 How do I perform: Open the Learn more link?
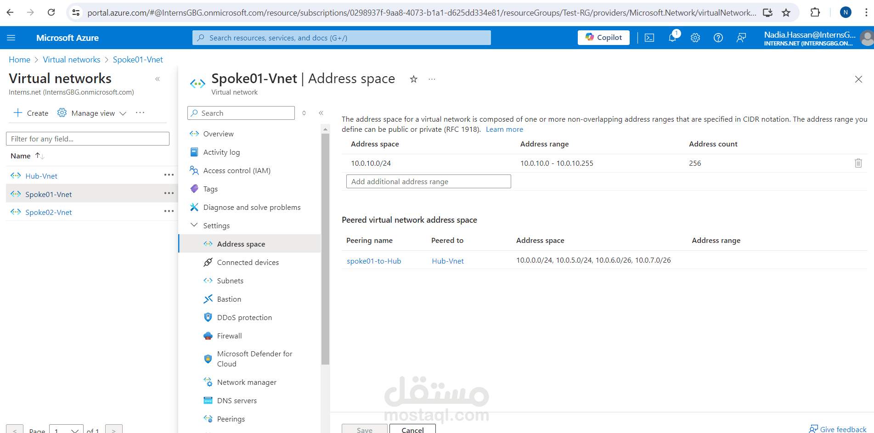tap(504, 129)
